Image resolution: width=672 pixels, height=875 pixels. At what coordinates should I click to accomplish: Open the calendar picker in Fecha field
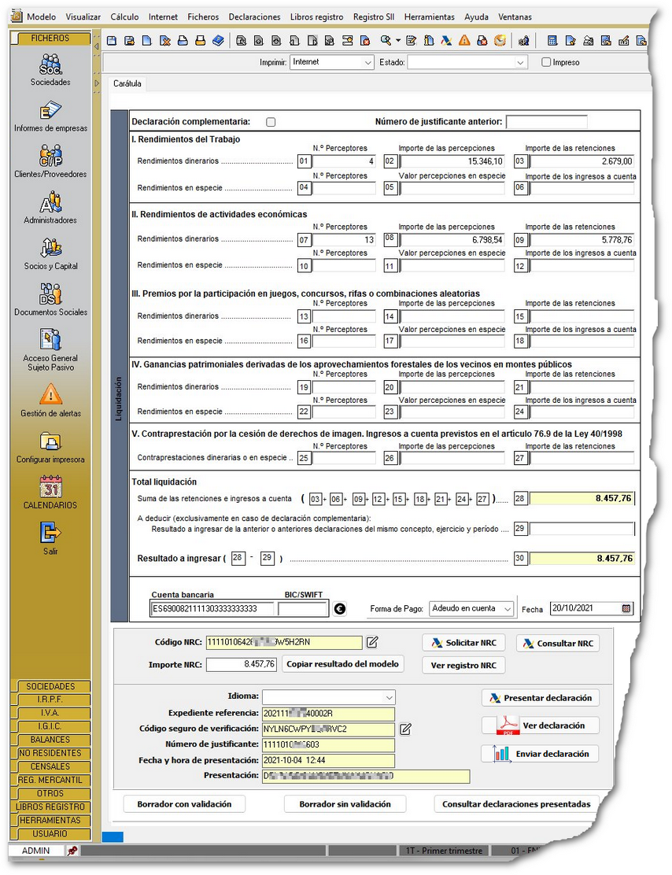[627, 608]
